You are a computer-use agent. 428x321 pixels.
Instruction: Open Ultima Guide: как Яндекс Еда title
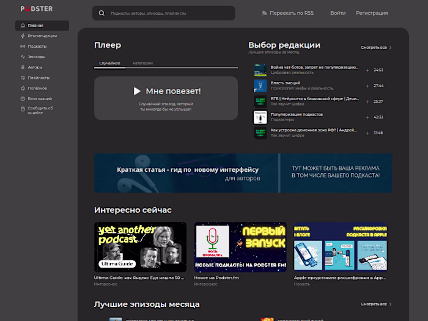coord(139,278)
